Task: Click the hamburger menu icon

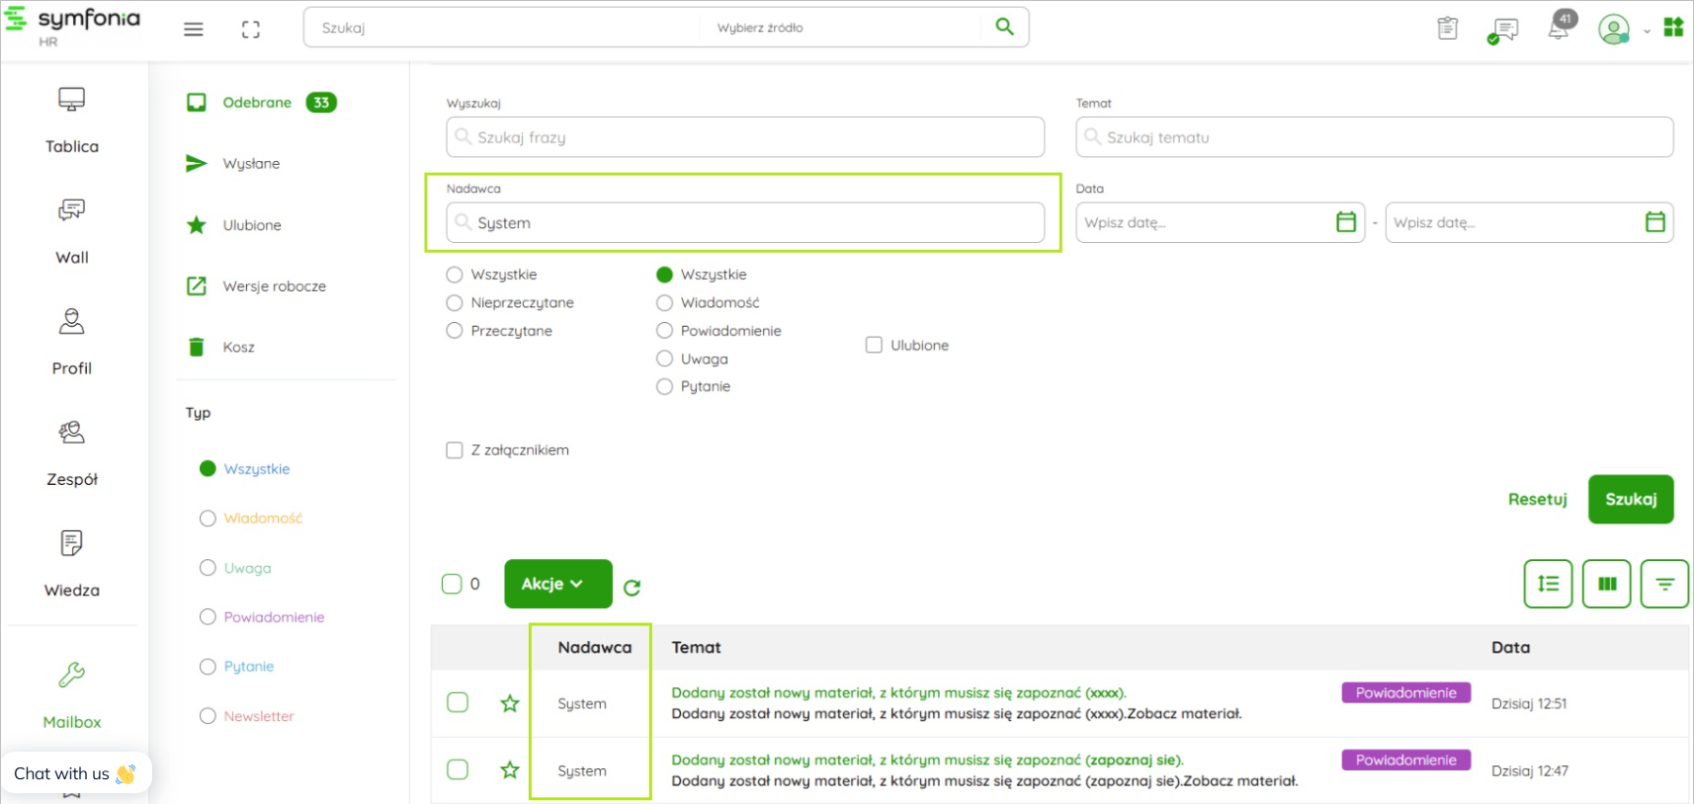Action: coord(194,30)
